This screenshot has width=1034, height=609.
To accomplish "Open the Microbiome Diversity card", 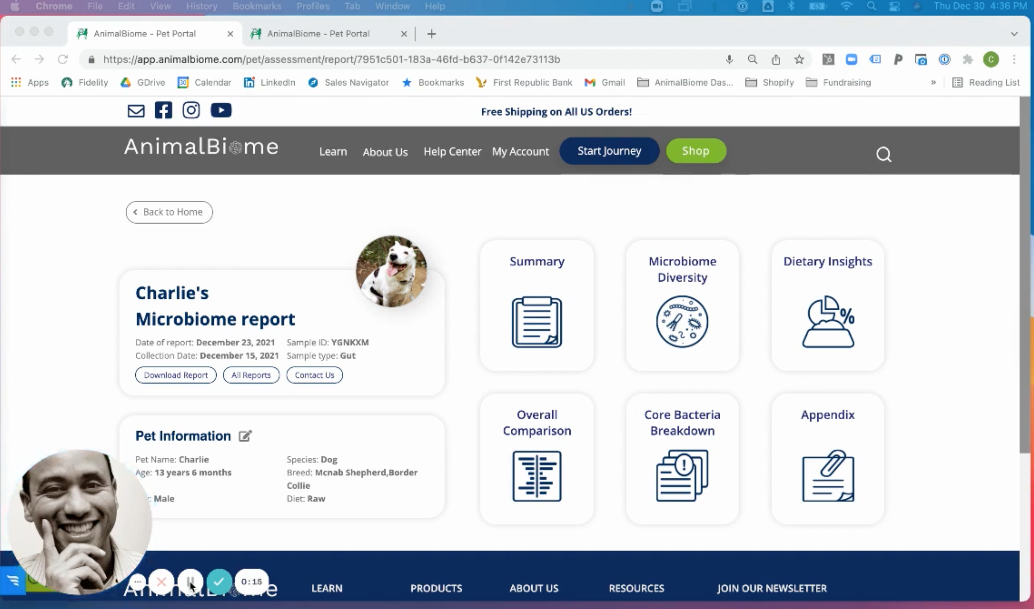I will tap(683, 305).
